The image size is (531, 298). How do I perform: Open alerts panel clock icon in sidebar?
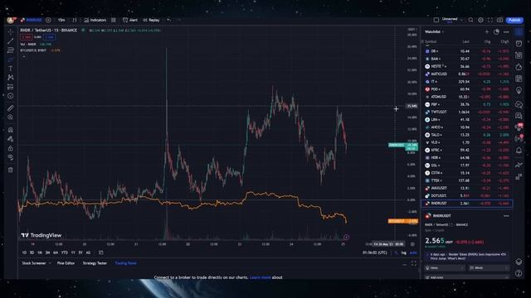click(x=519, y=43)
